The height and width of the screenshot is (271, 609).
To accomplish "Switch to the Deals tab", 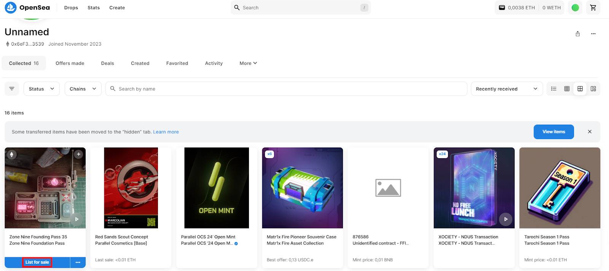I will (x=108, y=63).
